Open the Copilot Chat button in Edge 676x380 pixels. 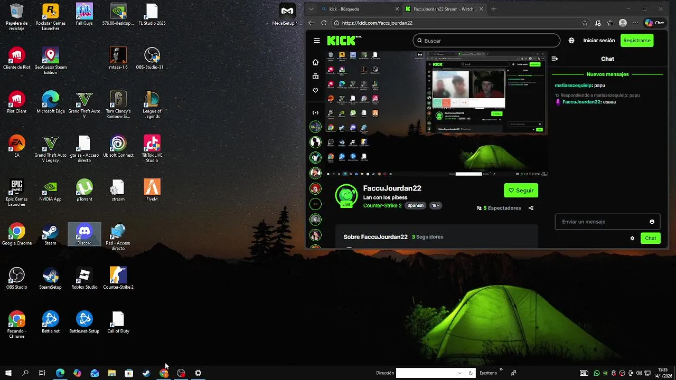tap(654, 23)
